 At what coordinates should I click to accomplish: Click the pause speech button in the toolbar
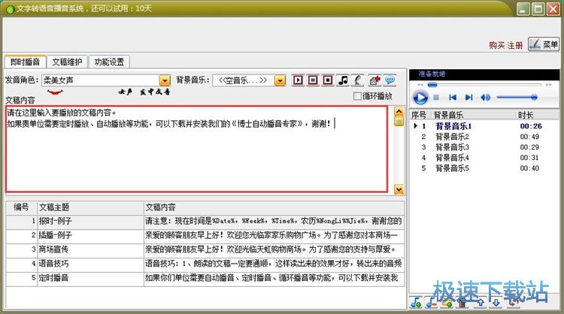(x=313, y=80)
